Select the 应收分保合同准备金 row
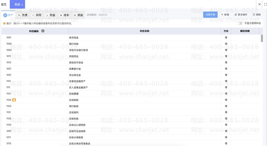267x146 pixels. click(80, 144)
